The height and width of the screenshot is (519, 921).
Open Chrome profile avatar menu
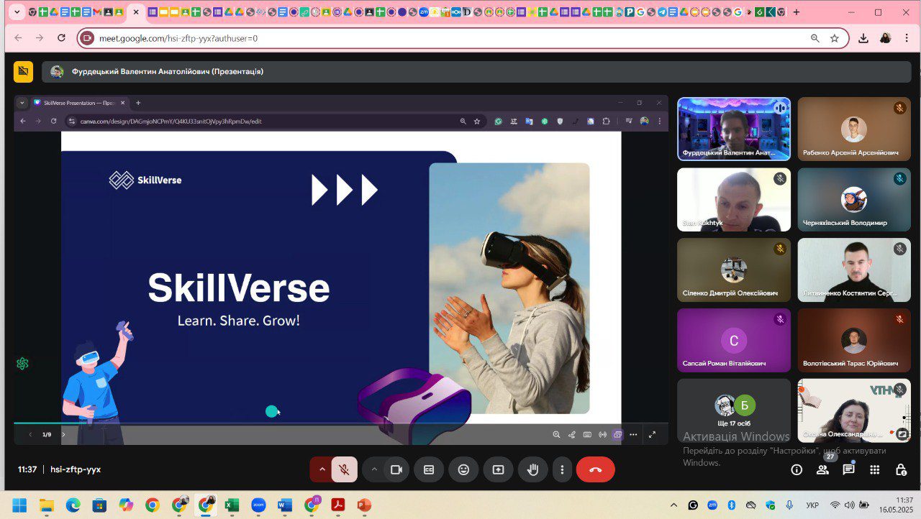pos(885,38)
